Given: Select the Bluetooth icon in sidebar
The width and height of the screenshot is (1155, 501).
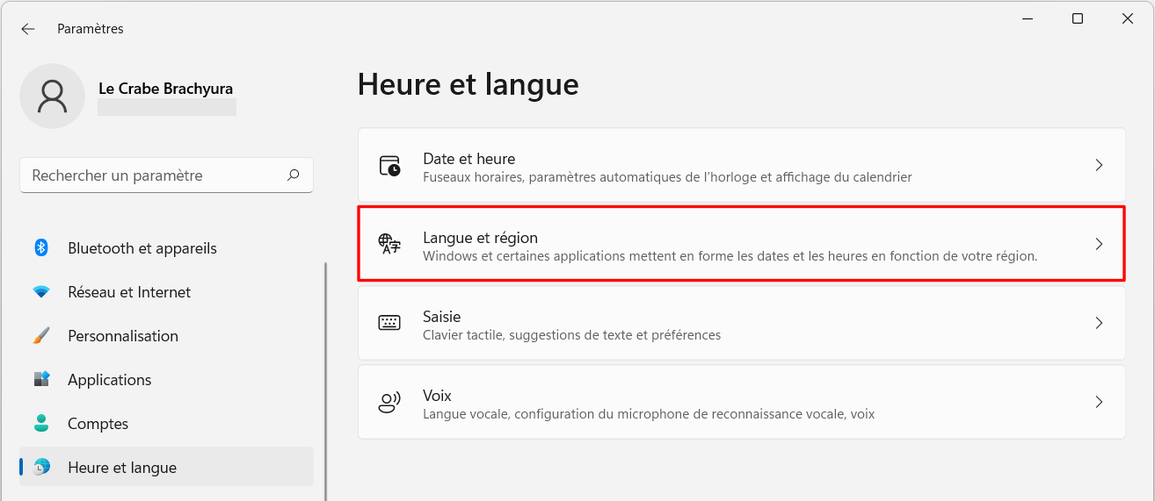Looking at the screenshot, I should coord(40,248).
